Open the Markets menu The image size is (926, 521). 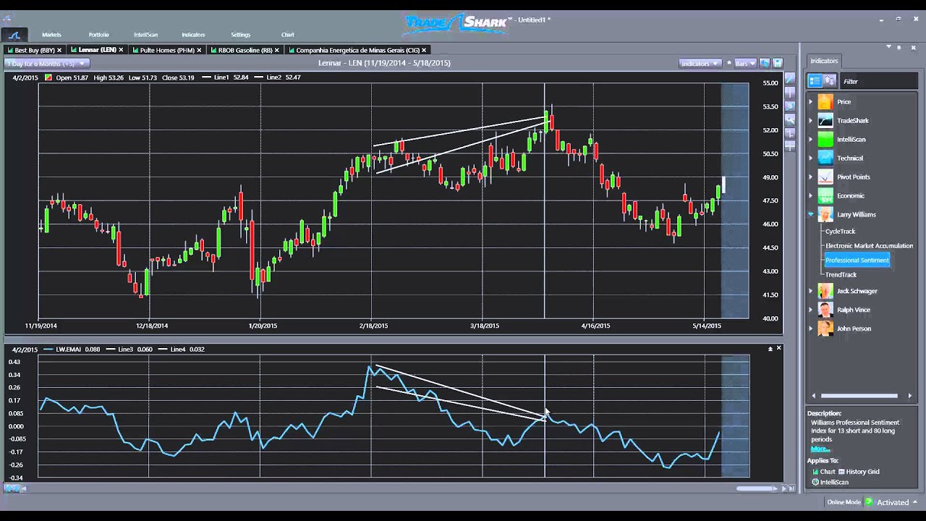51,35
